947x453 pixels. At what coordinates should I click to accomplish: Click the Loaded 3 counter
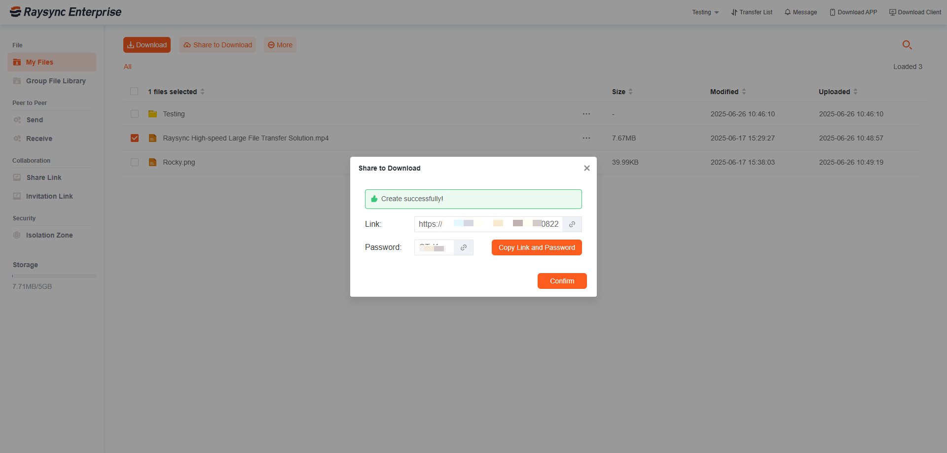point(908,67)
